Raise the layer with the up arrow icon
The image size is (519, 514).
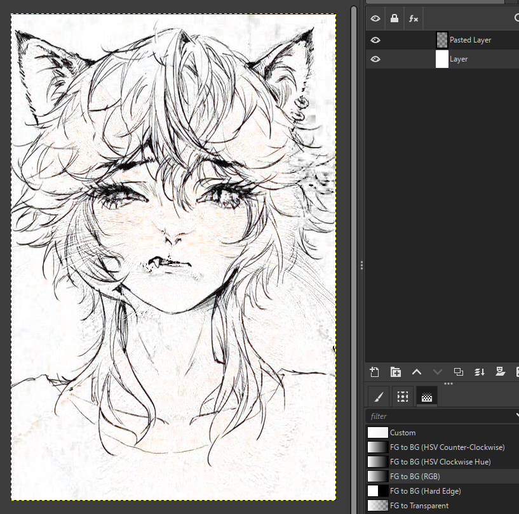tap(416, 372)
